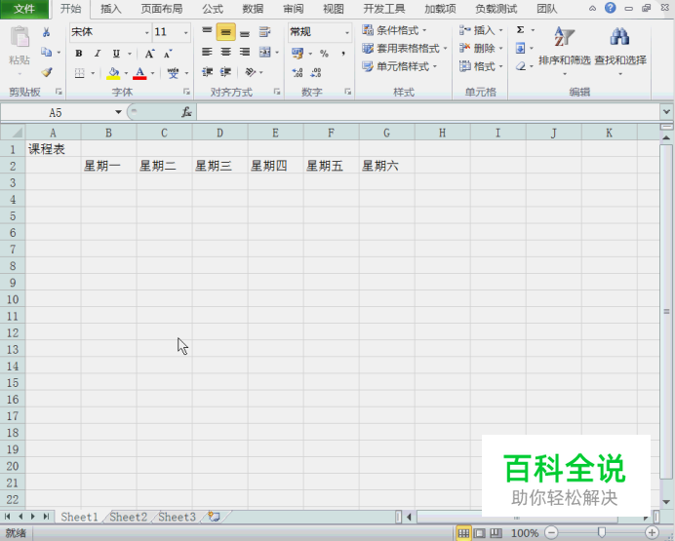Increase font size with large A button

click(x=149, y=54)
